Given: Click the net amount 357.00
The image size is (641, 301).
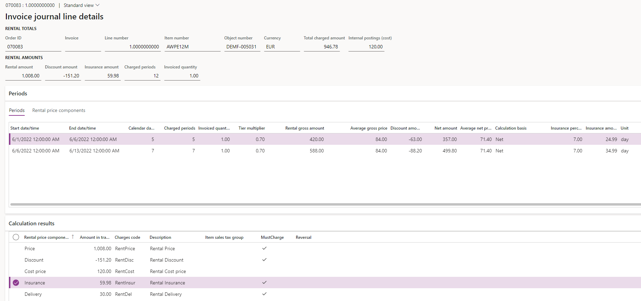Looking at the screenshot, I should tap(450, 139).
